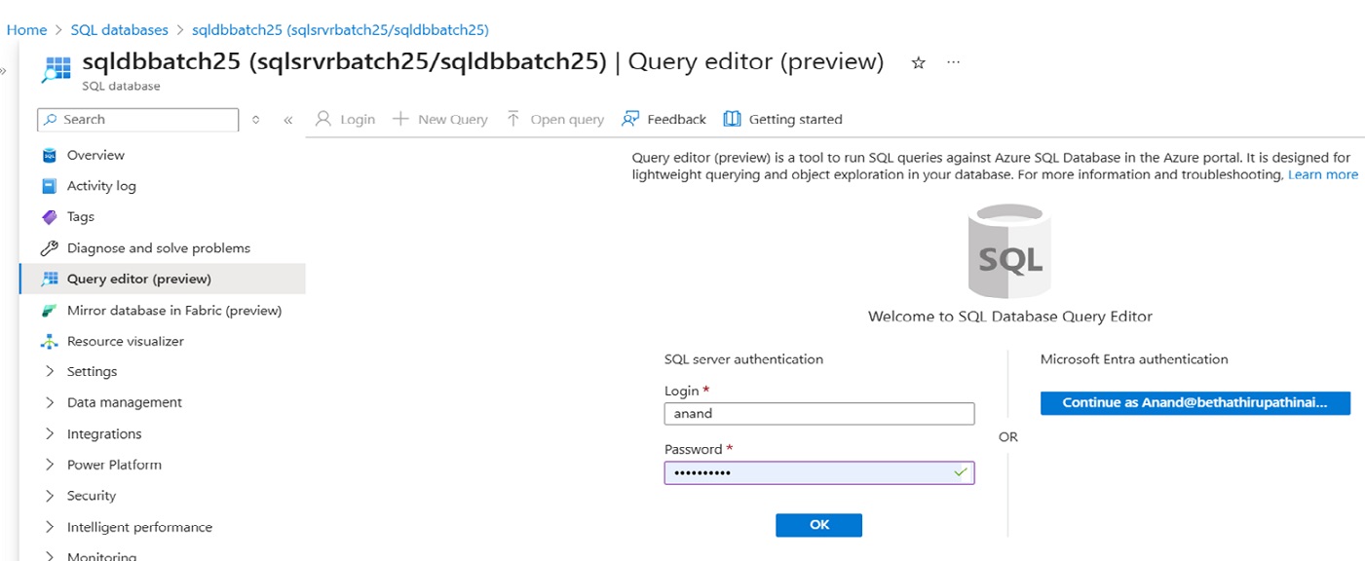The height and width of the screenshot is (561, 1365).
Task: Create a New Query in the editor
Action: (x=440, y=118)
